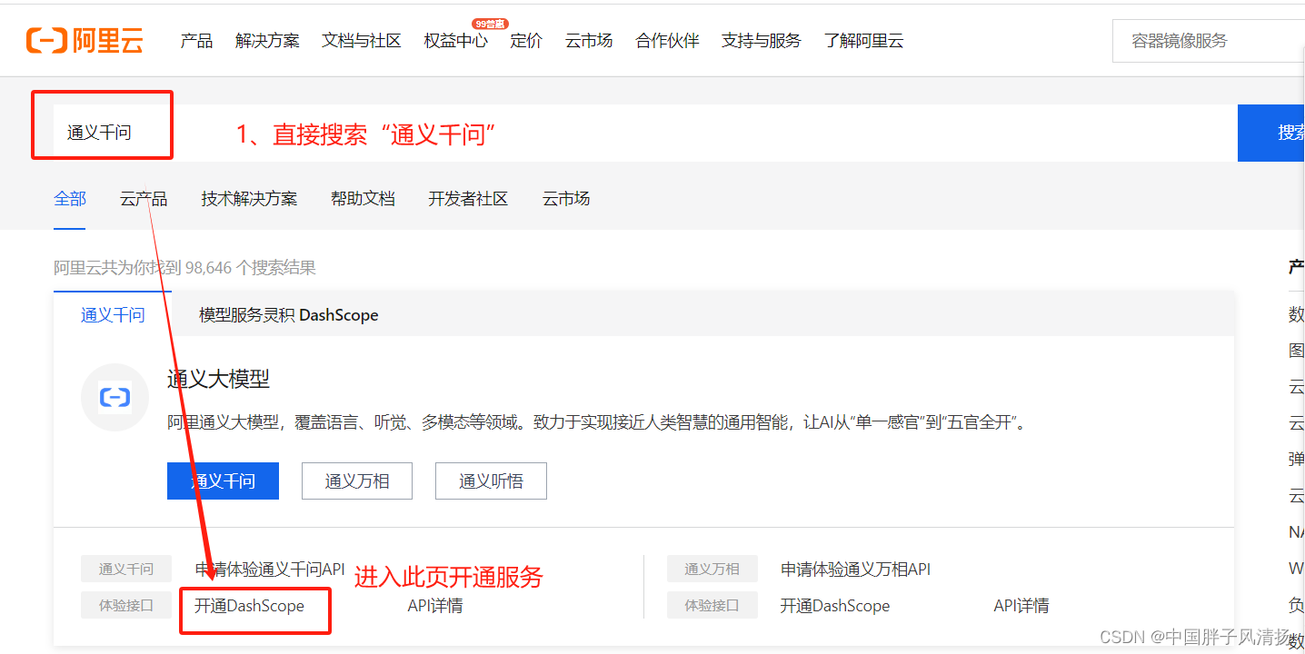
Task: Click the 通义万相 button
Action: 357,481
